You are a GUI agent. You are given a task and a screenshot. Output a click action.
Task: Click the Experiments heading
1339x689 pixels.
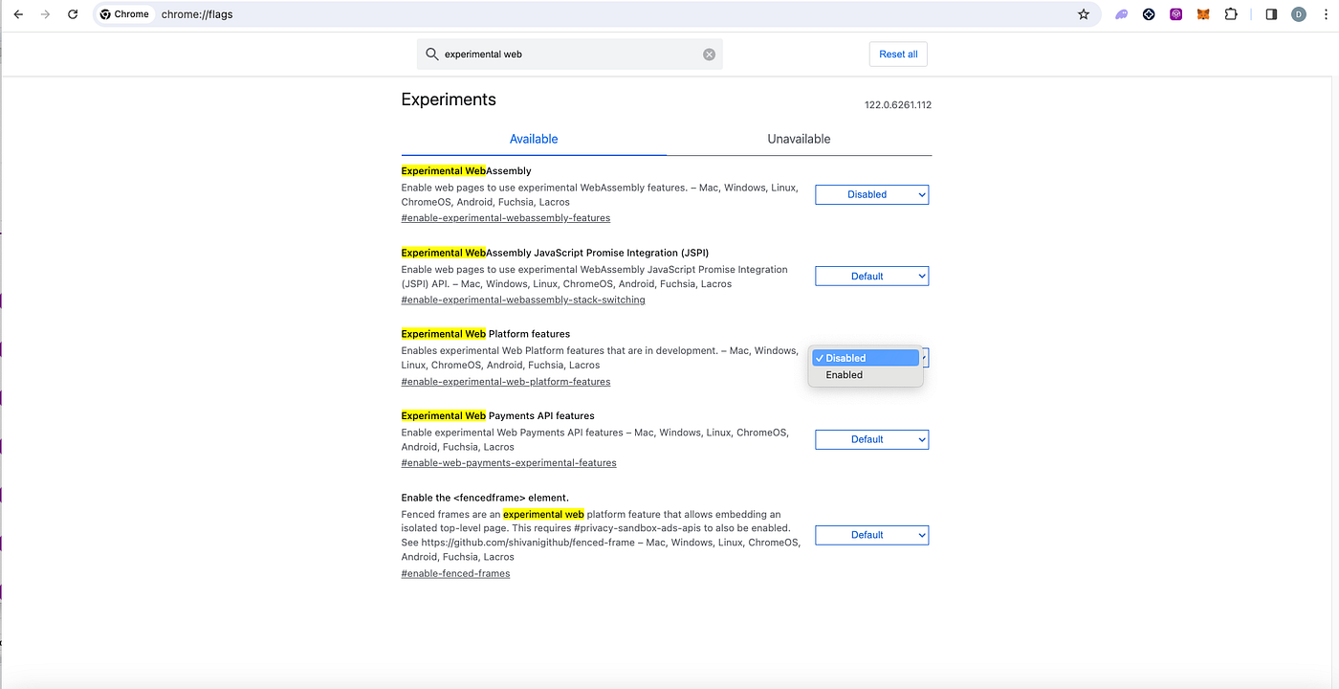point(449,100)
